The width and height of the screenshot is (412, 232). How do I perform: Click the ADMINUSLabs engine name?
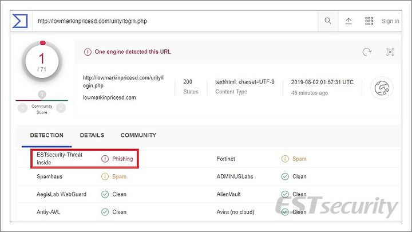(x=235, y=176)
